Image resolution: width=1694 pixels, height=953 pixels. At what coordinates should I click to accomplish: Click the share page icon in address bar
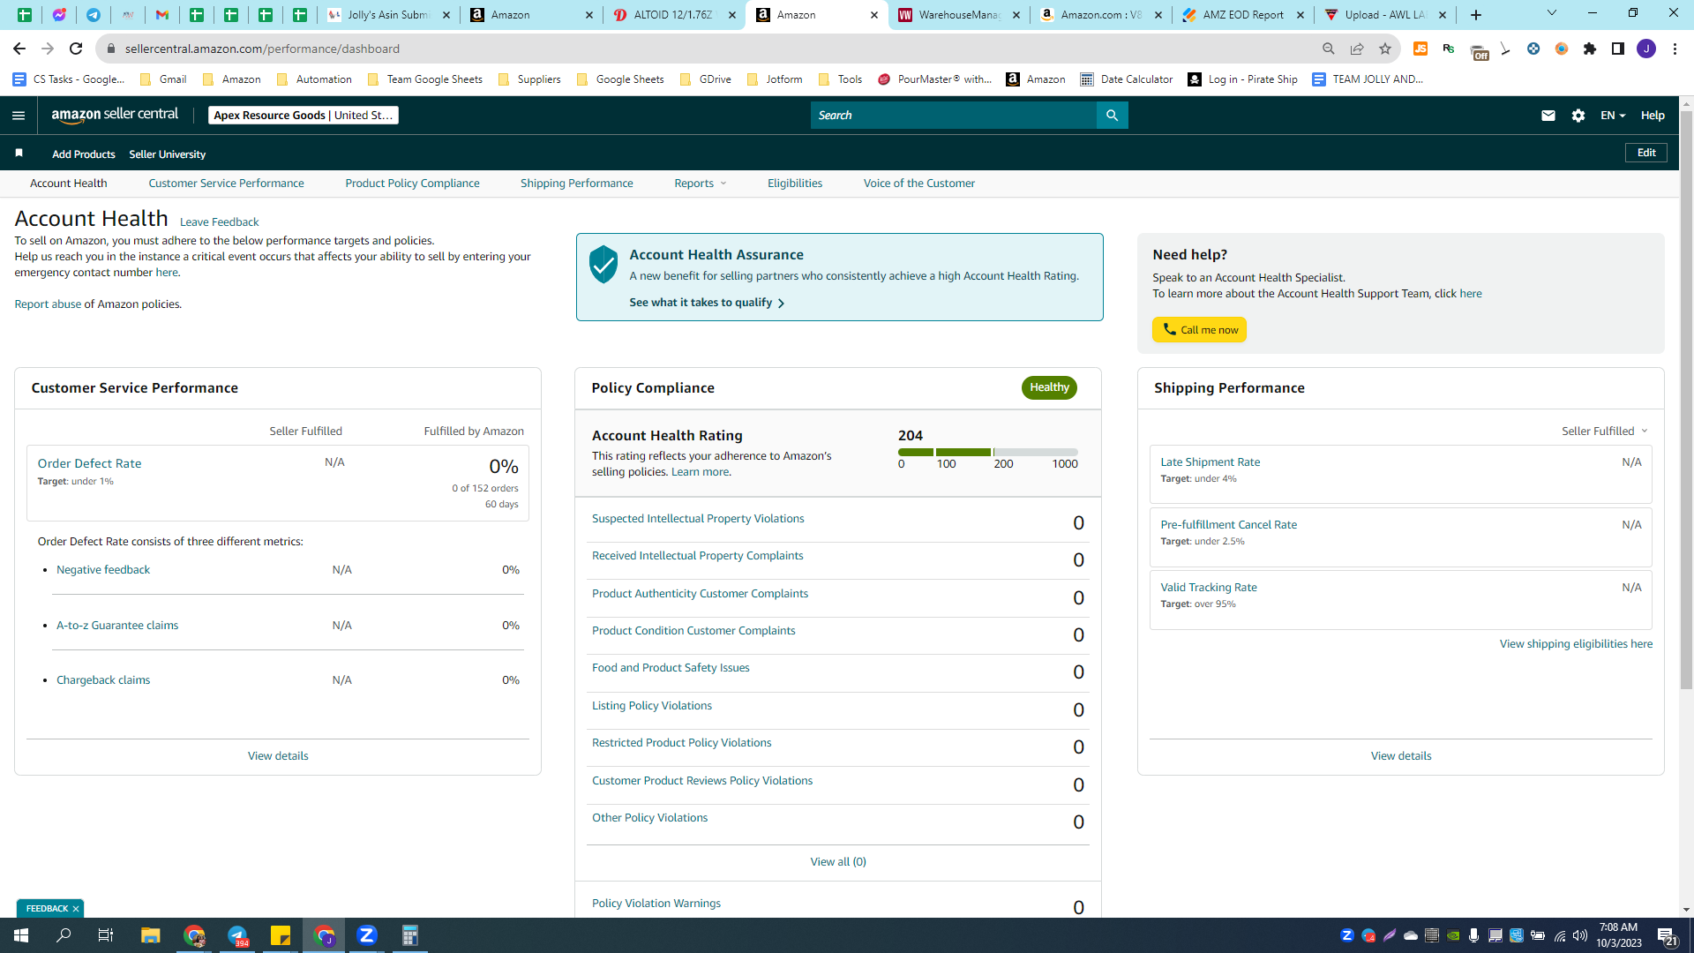click(x=1357, y=49)
